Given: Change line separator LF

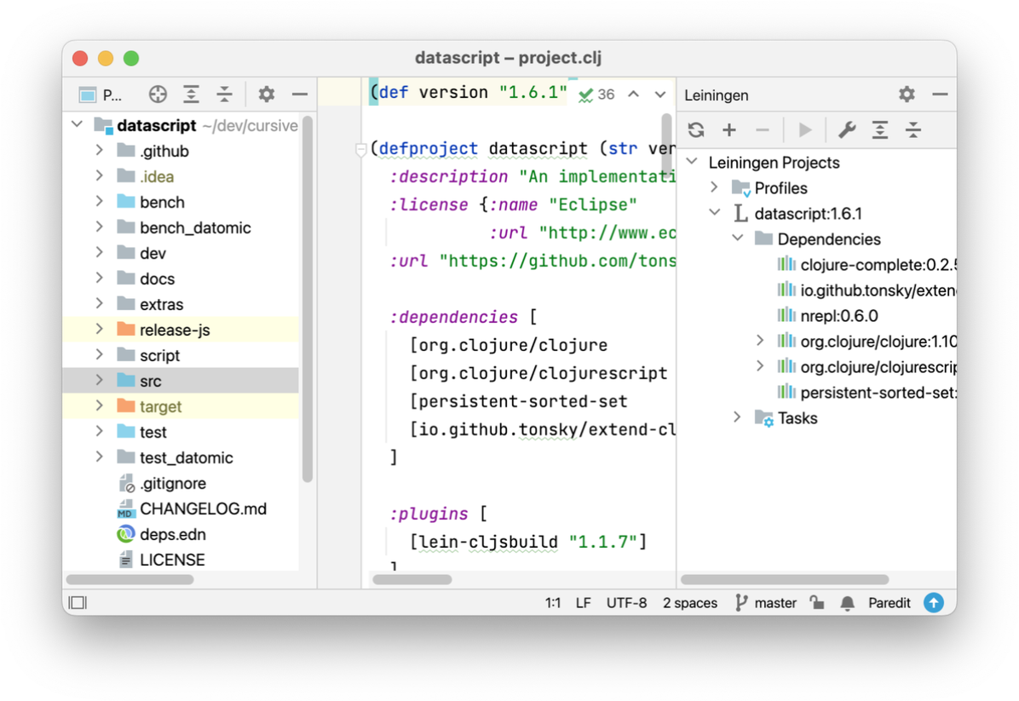Looking at the screenshot, I should (583, 603).
